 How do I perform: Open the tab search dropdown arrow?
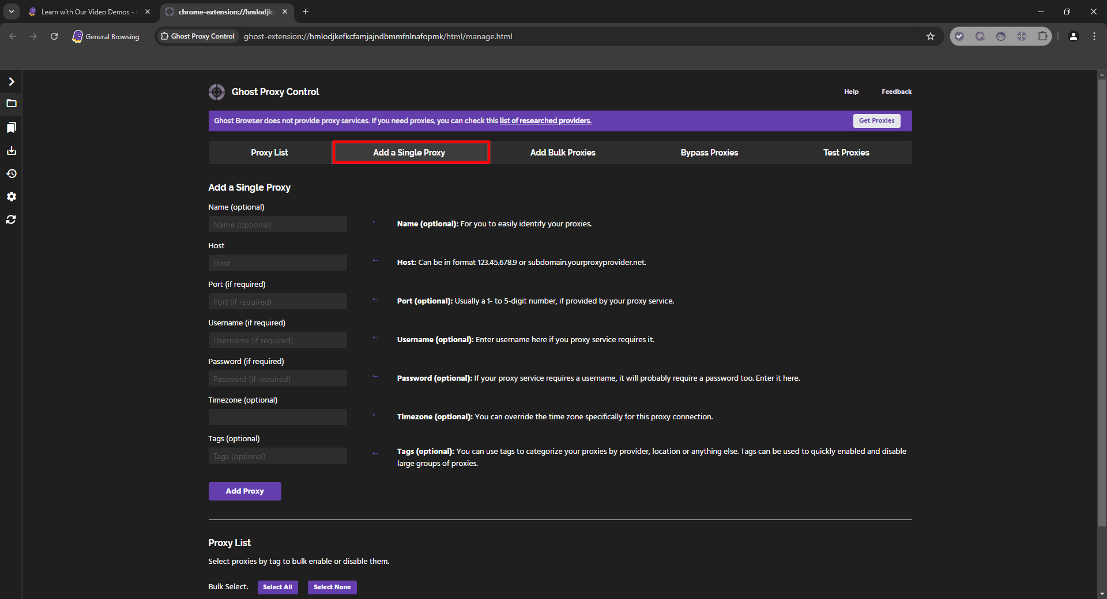click(x=11, y=12)
